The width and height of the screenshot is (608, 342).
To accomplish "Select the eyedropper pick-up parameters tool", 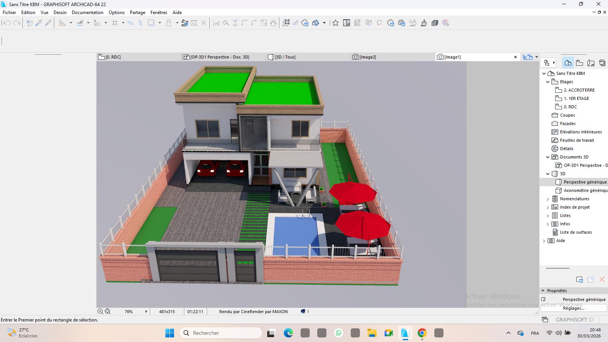I will coord(39,23).
